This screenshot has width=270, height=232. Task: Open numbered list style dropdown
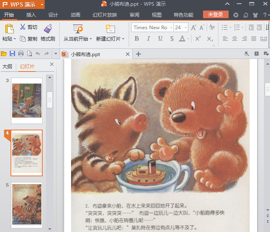tap(242, 27)
